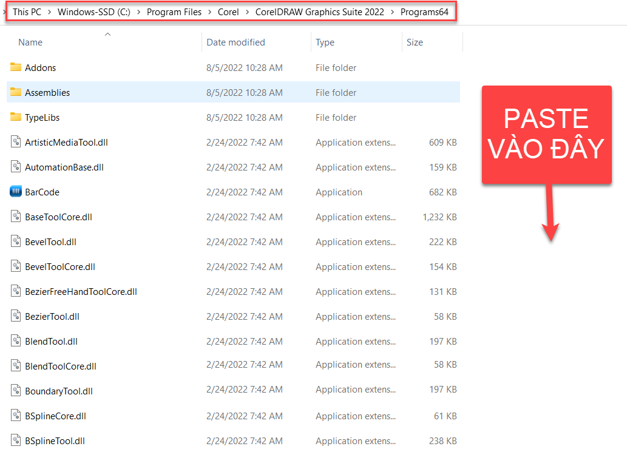Select the Assemblies folder icon
Screen dimensions: 627x449
[16, 92]
